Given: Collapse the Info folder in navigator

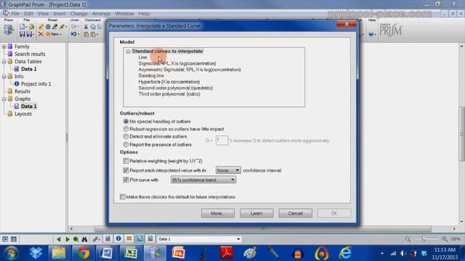Looking at the screenshot, I should pyautogui.click(x=4, y=77).
